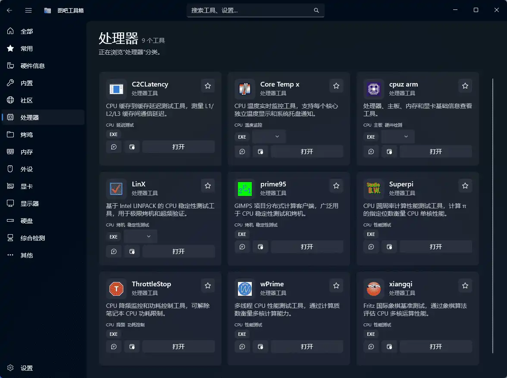Screen dimensions: 507x378
Task: Open Superpi comment bubble icon
Action: (x=371, y=247)
